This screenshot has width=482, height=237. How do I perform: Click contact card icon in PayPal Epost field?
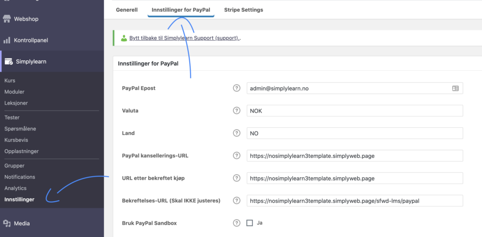tap(455, 88)
